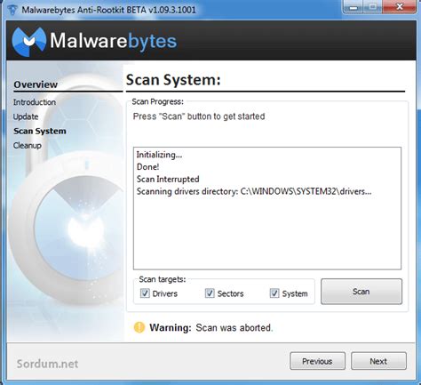
Task: Go to the Update step in sidebar
Action: (x=26, y=116)
